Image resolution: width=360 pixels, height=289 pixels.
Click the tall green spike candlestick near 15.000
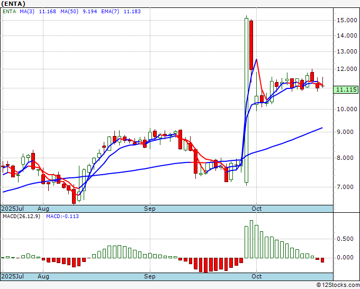246,101
